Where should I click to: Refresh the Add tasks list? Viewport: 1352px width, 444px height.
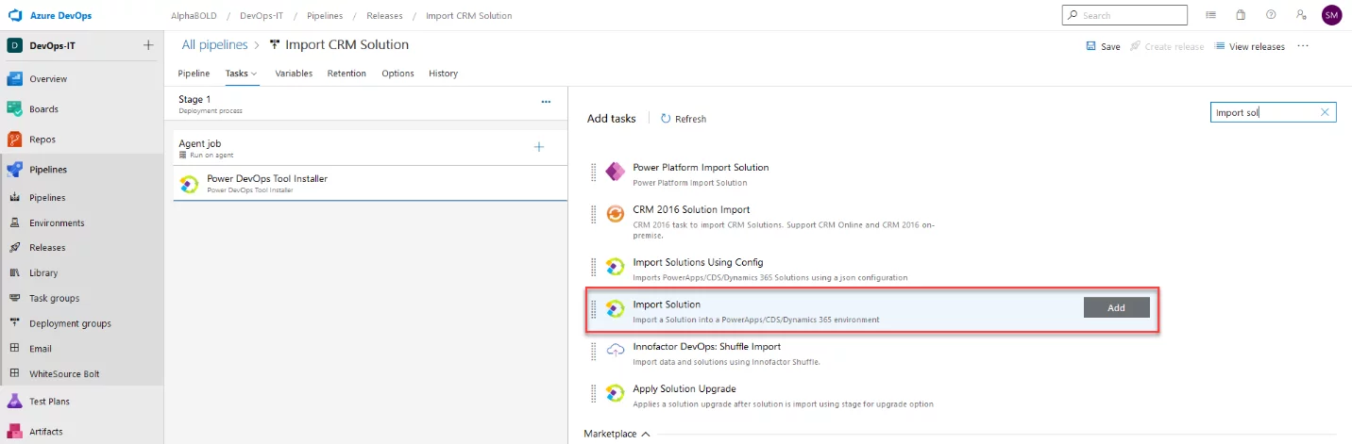684,119
